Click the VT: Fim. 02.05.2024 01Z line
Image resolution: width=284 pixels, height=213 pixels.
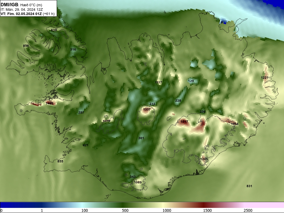pyautogui.click(x=28, y=14)
